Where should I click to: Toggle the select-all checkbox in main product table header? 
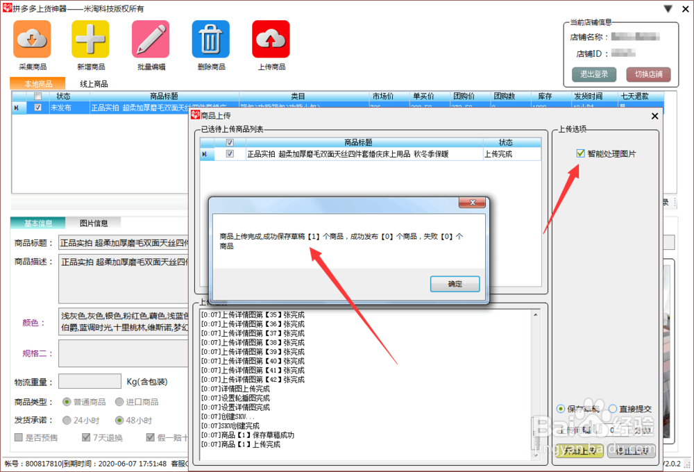pos(37,96)
